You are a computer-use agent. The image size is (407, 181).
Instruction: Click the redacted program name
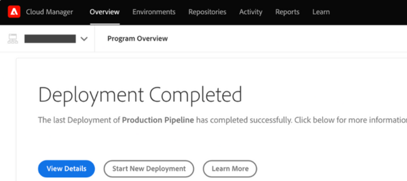50,39
